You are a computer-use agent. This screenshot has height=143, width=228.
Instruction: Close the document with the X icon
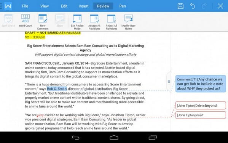(x=220, y=6)
